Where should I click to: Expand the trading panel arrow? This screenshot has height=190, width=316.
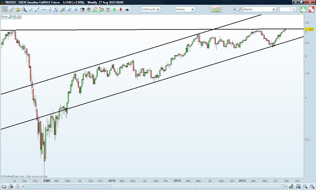235,9
